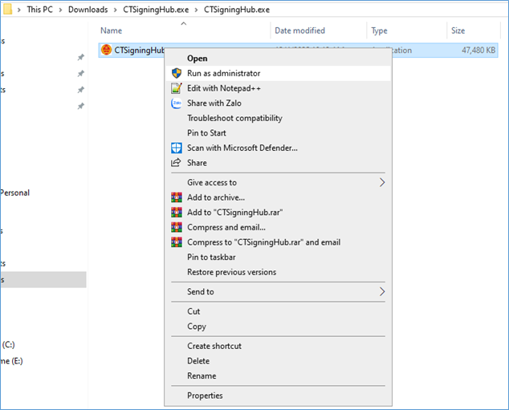Image resolution: width=509 pixels, height=410 pixels.
Task: Click the CTSigningHub file icon
Action: [106, 50]
